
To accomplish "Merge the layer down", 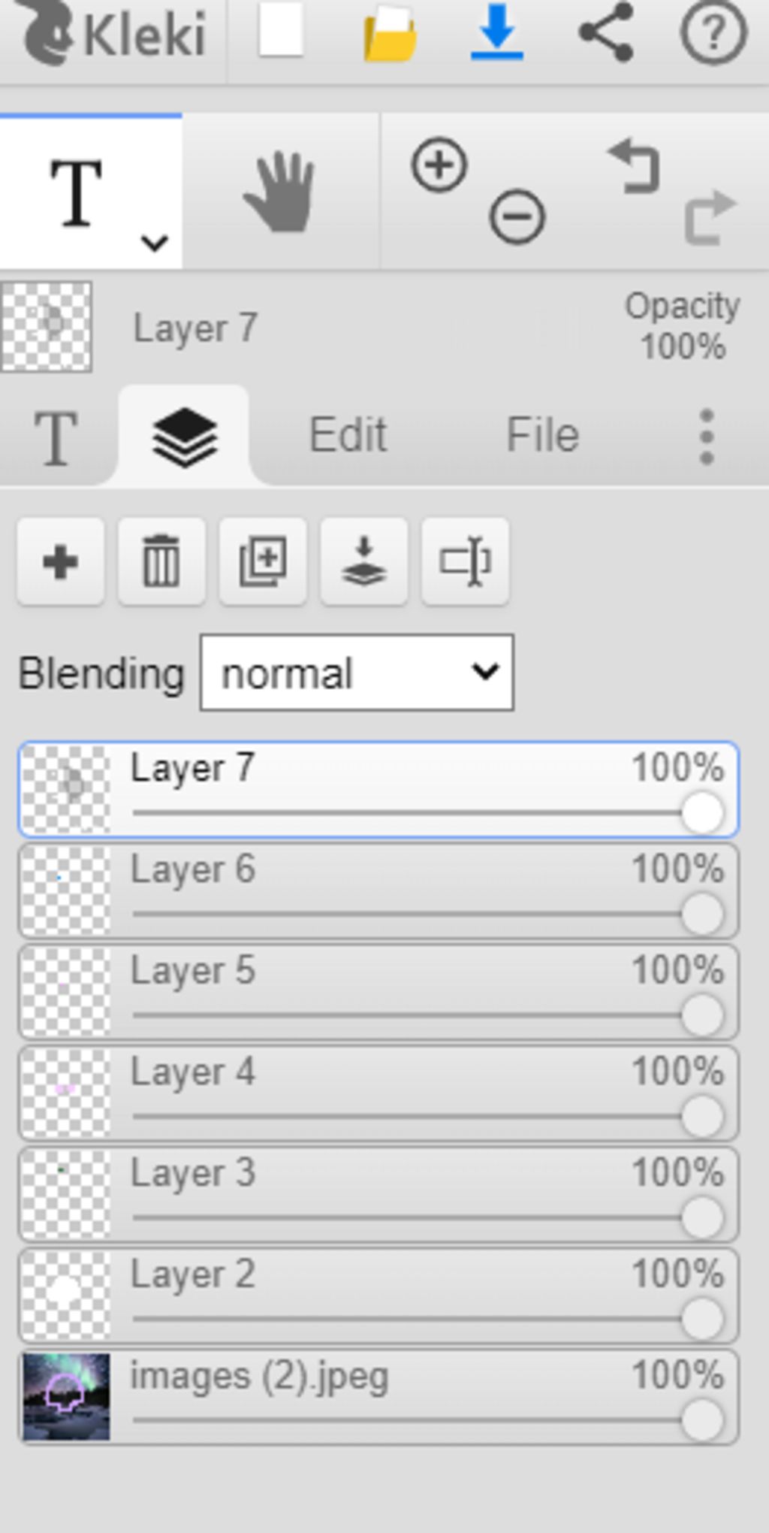I will point(364,561).
